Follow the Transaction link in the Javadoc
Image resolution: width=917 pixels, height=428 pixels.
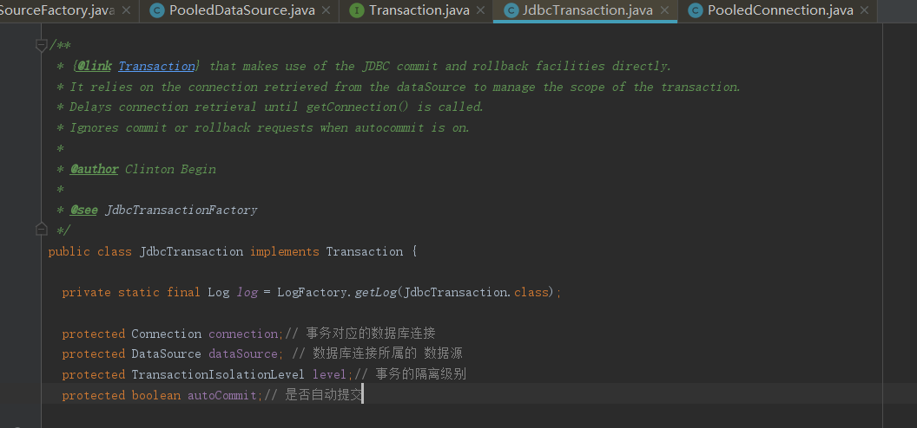coord(156,67)
